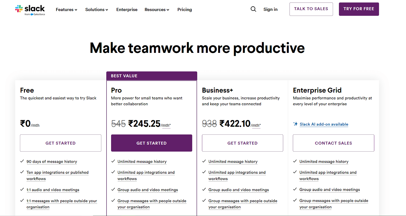This screenshot has height=216, width=406.
Task: Expand the Resources dropdown menu
Action: [157, 10]
